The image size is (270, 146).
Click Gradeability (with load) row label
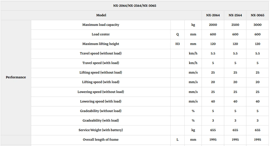(x=101, y=121)
